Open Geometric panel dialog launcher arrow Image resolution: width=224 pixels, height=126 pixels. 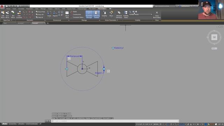pos(45,20)
